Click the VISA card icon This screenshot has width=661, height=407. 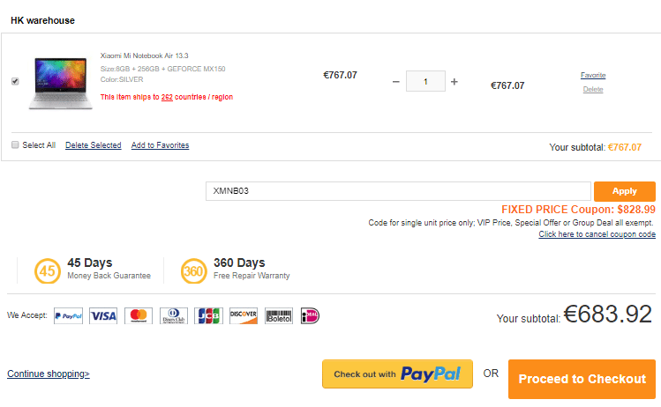point(103,315)
